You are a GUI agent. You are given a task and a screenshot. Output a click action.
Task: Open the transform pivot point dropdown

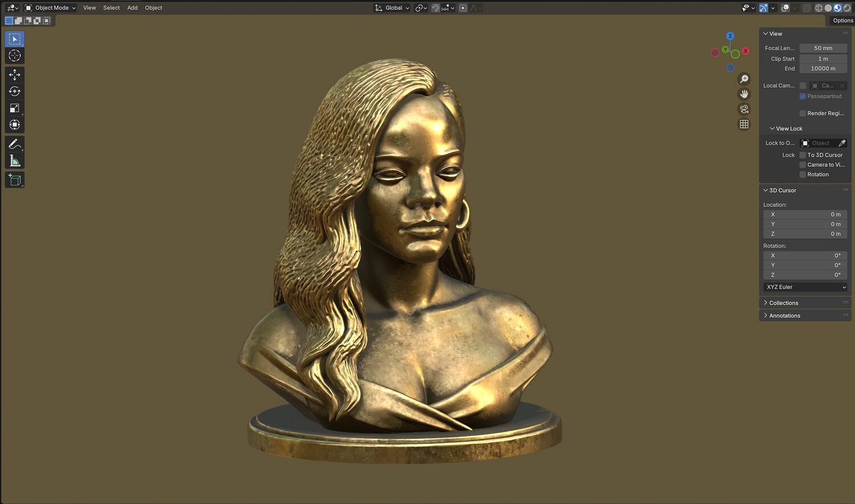point(421,8)
